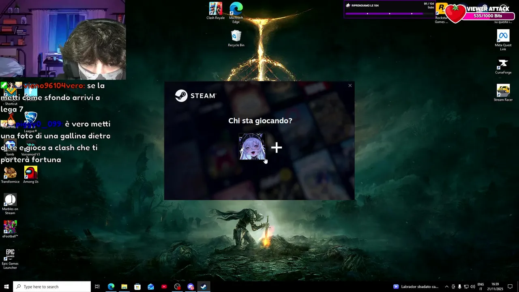Launch Among Us desktop shortcut
The image size is (519, 292).
tap(31, 175)
